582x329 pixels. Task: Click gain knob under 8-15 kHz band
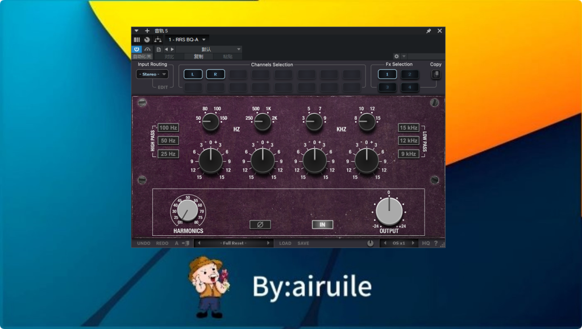(x=367, y=161)
